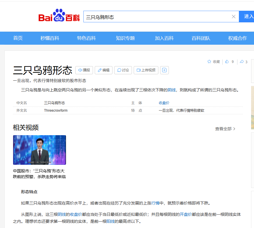
Task: Click the share arrow icon
Action: 242,61
